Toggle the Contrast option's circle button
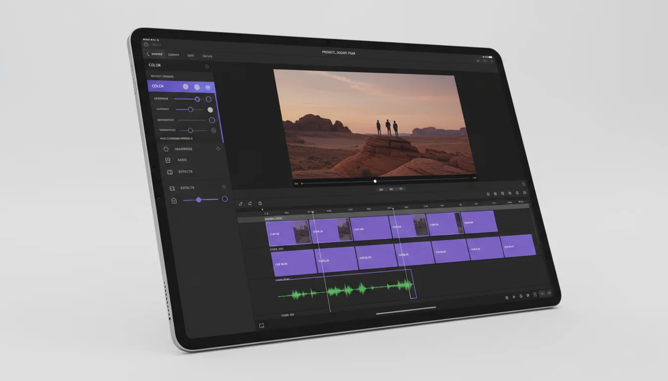This screenshot has height=381, width=668. coord(210,110)
